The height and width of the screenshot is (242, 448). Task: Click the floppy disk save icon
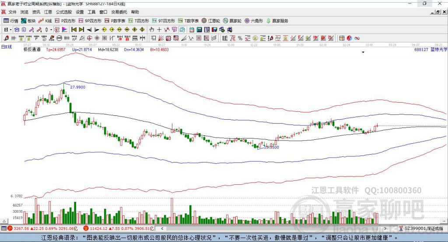click(214, 30)
